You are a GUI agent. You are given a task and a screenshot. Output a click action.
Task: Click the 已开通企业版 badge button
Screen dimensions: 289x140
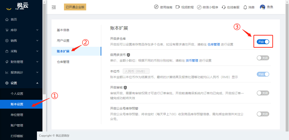pyautogui.click(x=75, y=7)
